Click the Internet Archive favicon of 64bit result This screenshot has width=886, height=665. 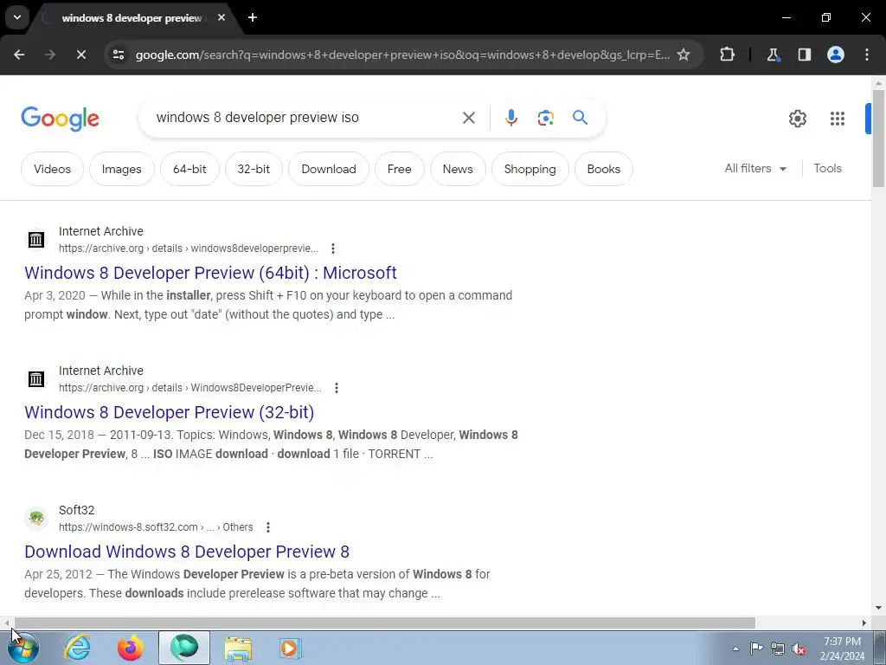click(36, 239)
